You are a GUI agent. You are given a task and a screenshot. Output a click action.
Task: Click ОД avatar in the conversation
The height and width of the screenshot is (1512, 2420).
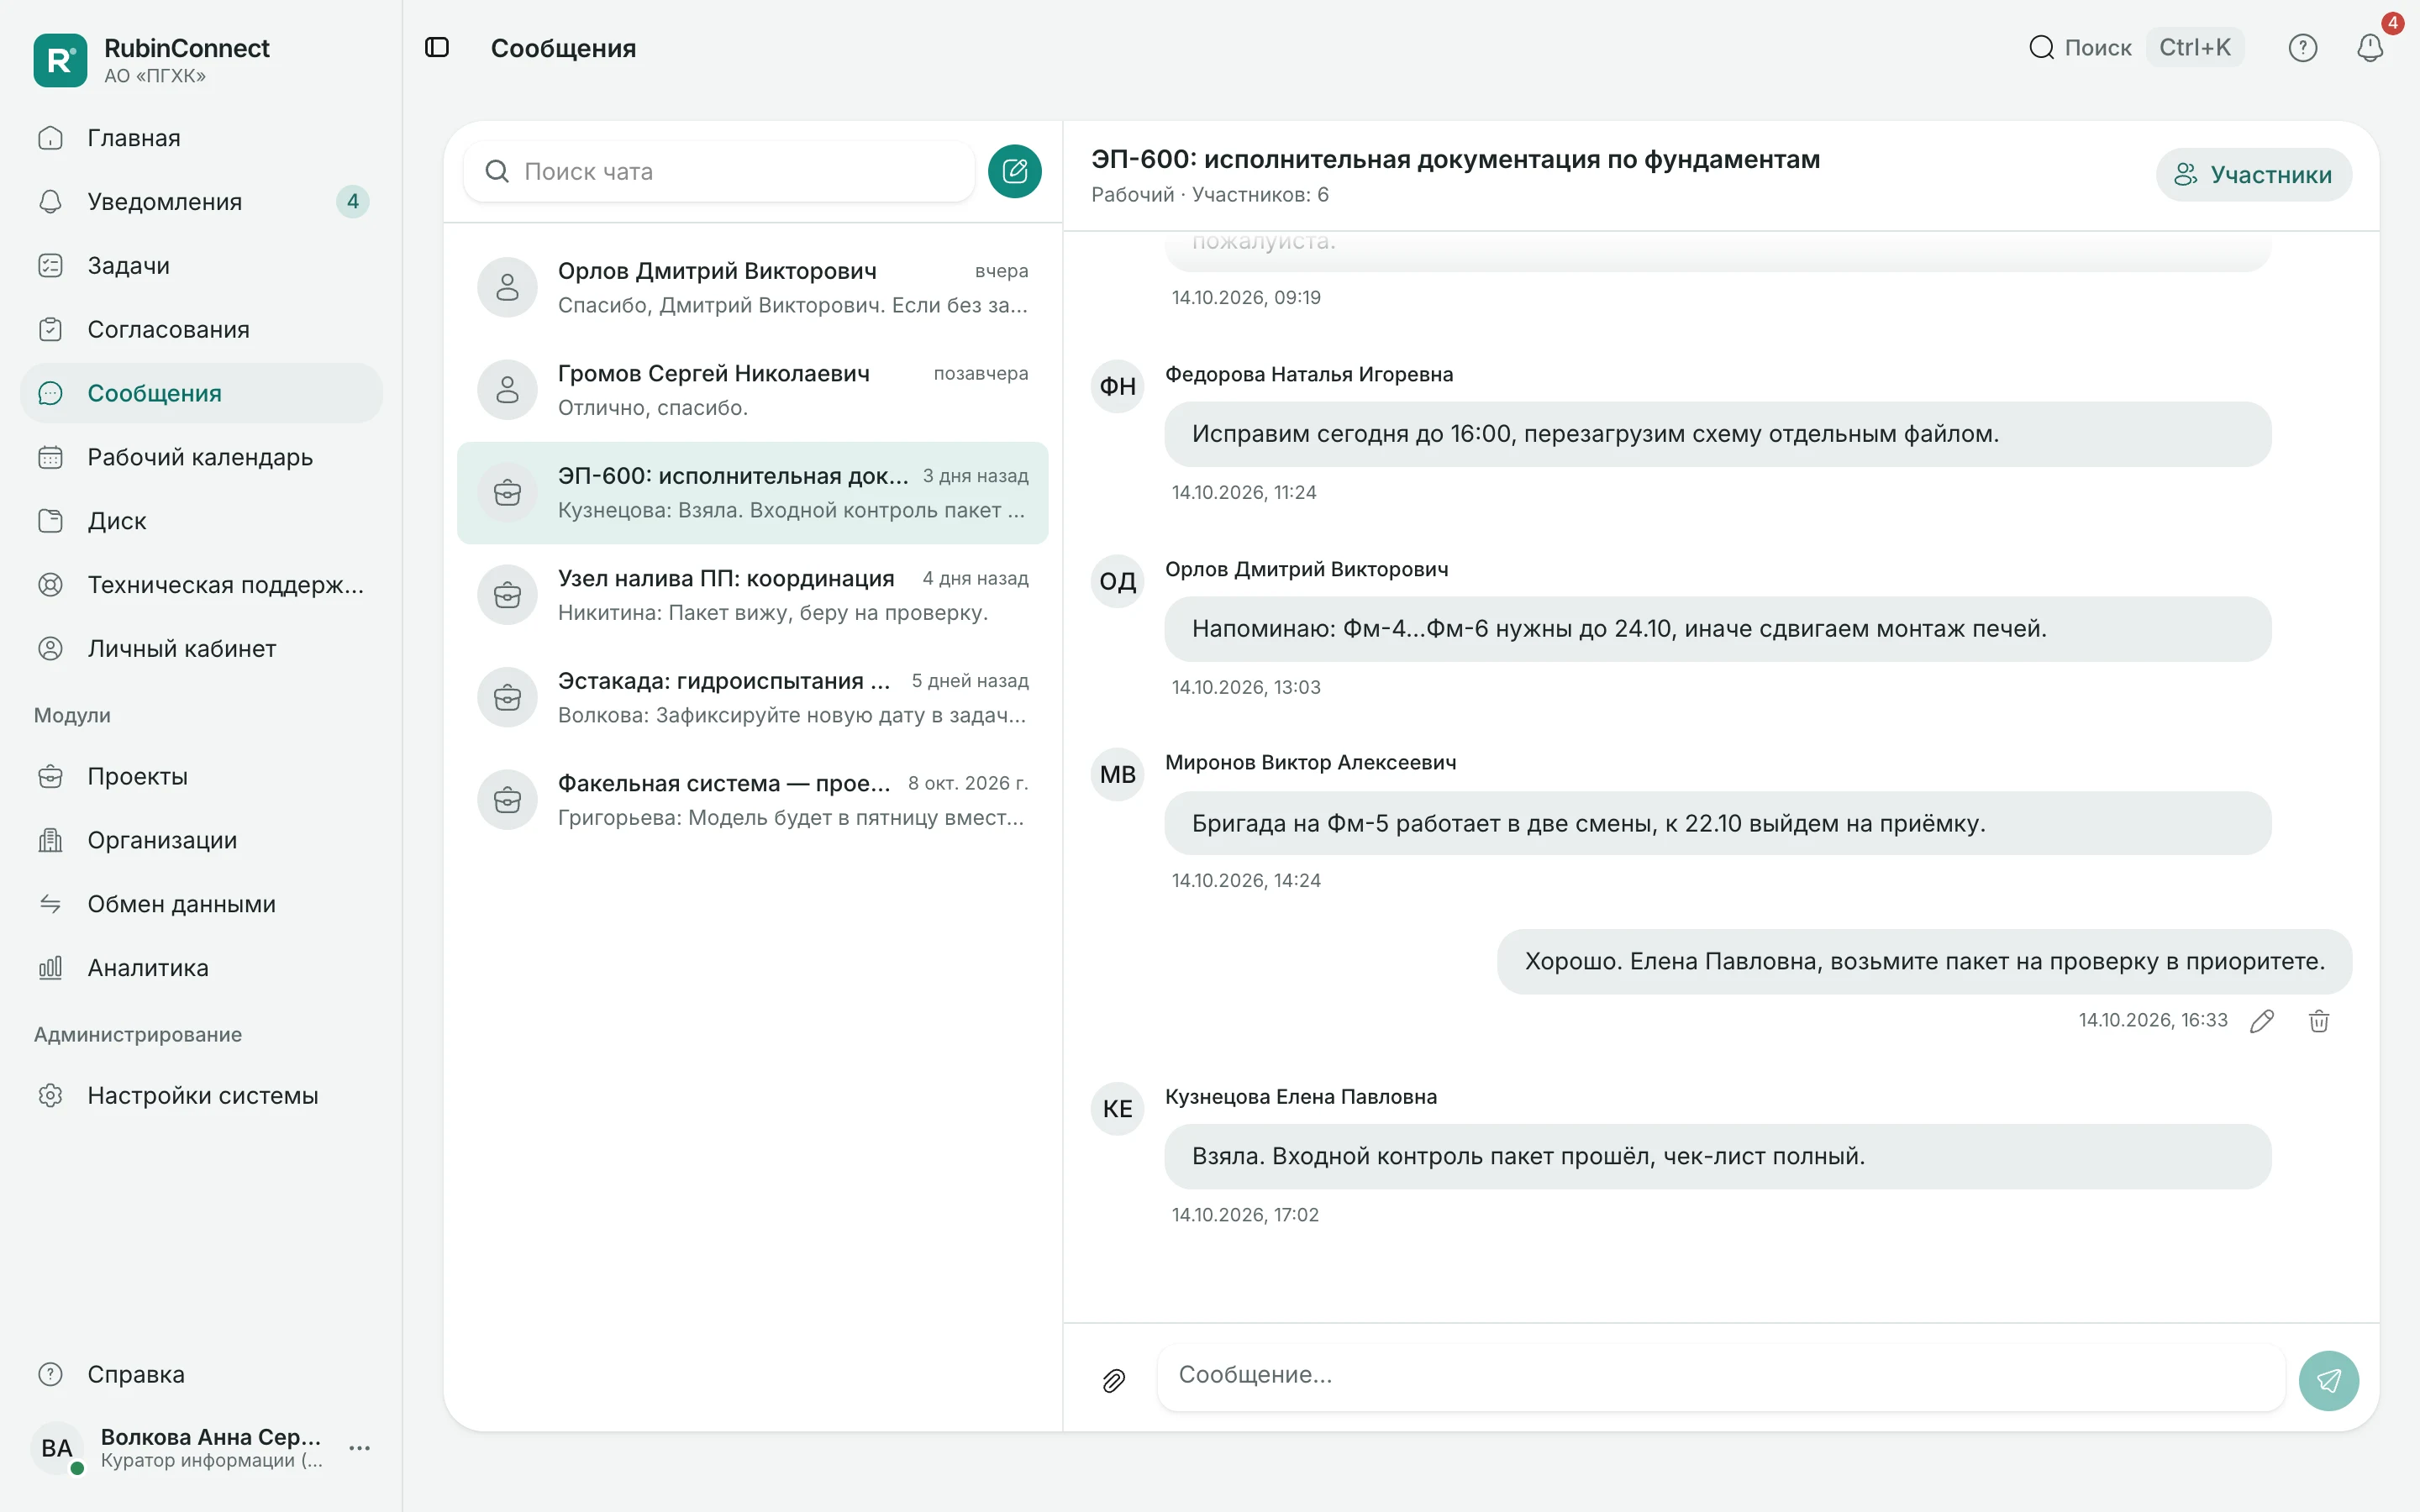pyautogui.click(x=1117, y=581)
